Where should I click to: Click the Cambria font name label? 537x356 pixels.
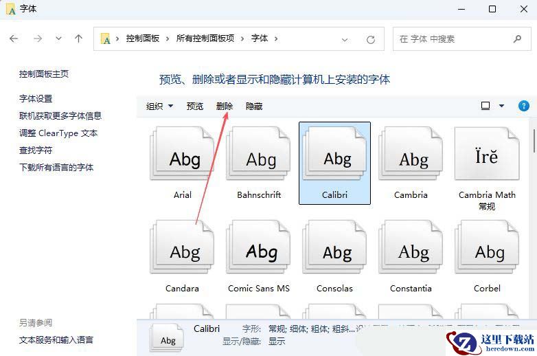[411, 195]
